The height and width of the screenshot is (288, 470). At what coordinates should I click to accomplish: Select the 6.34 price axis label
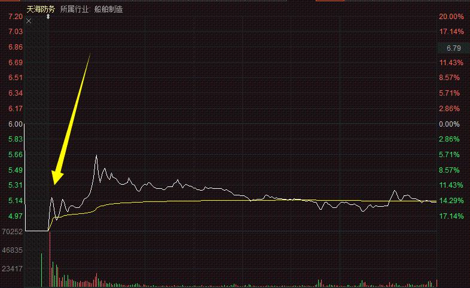[16, 93]
